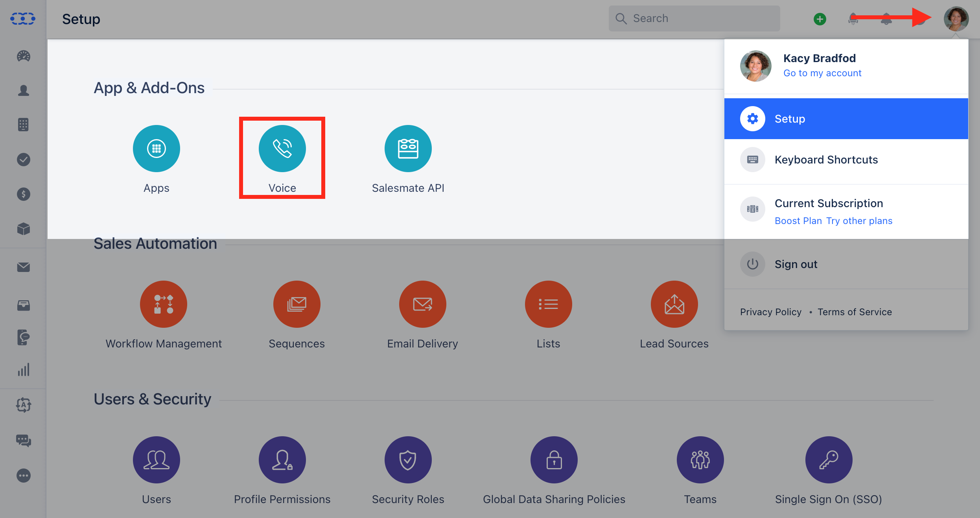
Task: Click the Search input field
Action: click(694, 18)
